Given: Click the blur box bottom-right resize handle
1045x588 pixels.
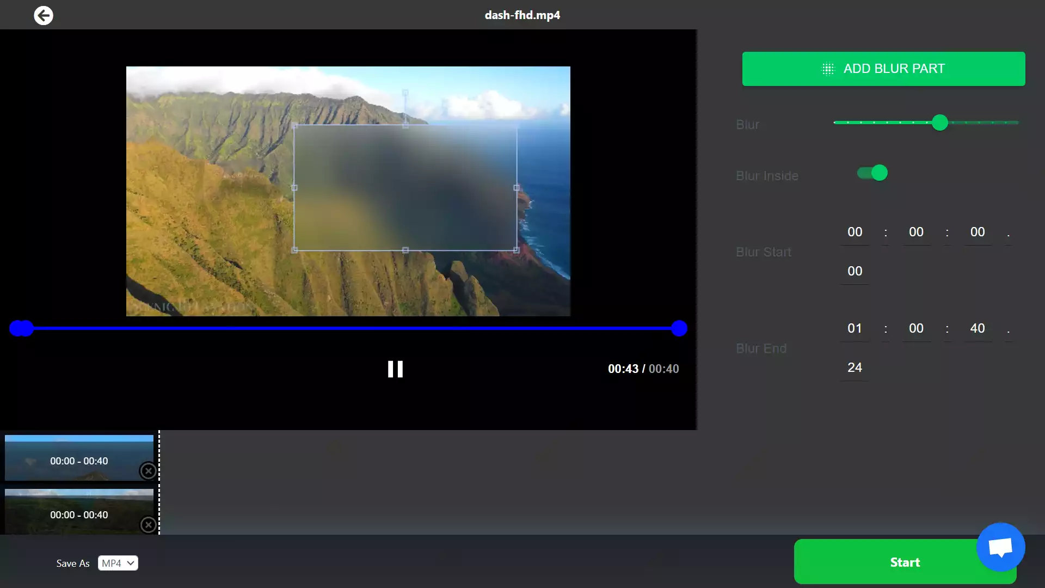Looking at the screenshot, I should point(516,250).
